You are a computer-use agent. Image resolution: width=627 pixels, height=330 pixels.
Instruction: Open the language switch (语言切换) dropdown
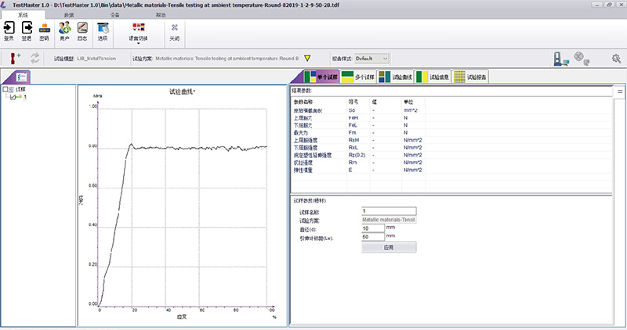(x=138, y=31)
